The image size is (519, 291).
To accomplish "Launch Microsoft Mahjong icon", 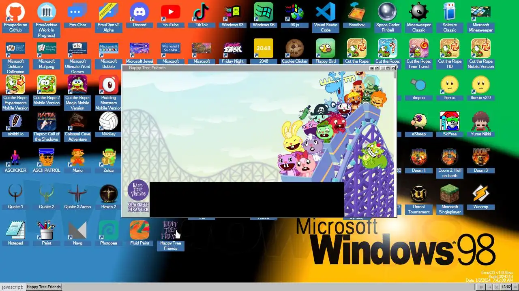I will tap(47, 49).
